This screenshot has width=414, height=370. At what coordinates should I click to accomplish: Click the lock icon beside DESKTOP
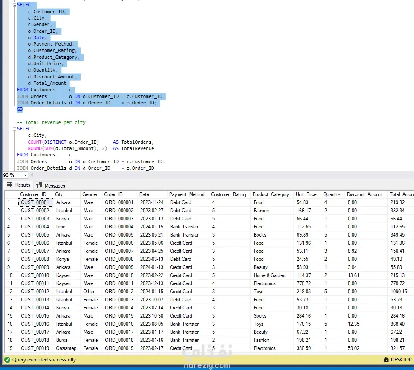[x=386, y=359]
